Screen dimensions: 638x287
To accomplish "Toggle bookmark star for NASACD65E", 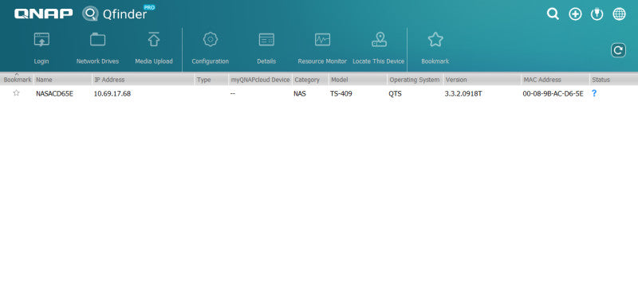I will pyautogui.click(x=16, y=93).
